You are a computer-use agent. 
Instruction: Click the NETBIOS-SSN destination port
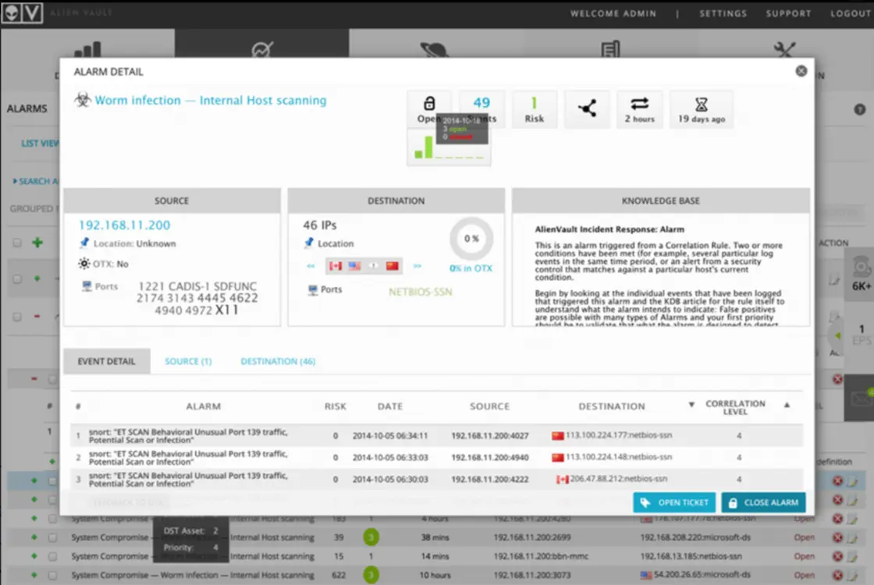421,292
